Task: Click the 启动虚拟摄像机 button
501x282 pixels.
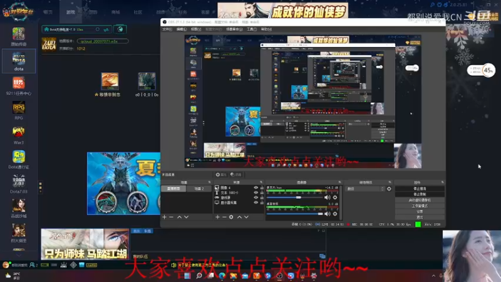Action: 420,200
